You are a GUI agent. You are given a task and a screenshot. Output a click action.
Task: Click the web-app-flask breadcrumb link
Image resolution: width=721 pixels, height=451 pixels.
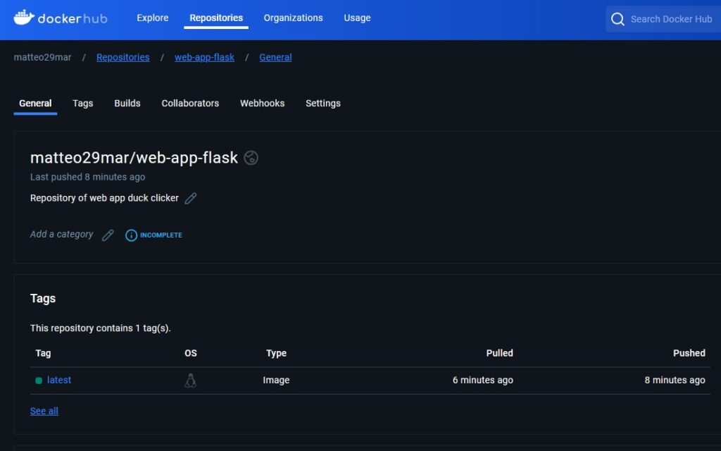[x=205, y=58]
